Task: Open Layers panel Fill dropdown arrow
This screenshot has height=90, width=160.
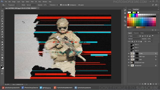Action: (152, 41)
